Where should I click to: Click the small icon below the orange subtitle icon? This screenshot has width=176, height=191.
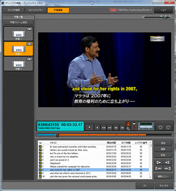pos(128,128)
